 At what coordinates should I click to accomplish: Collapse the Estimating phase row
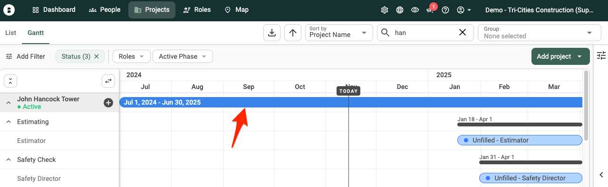9,122
